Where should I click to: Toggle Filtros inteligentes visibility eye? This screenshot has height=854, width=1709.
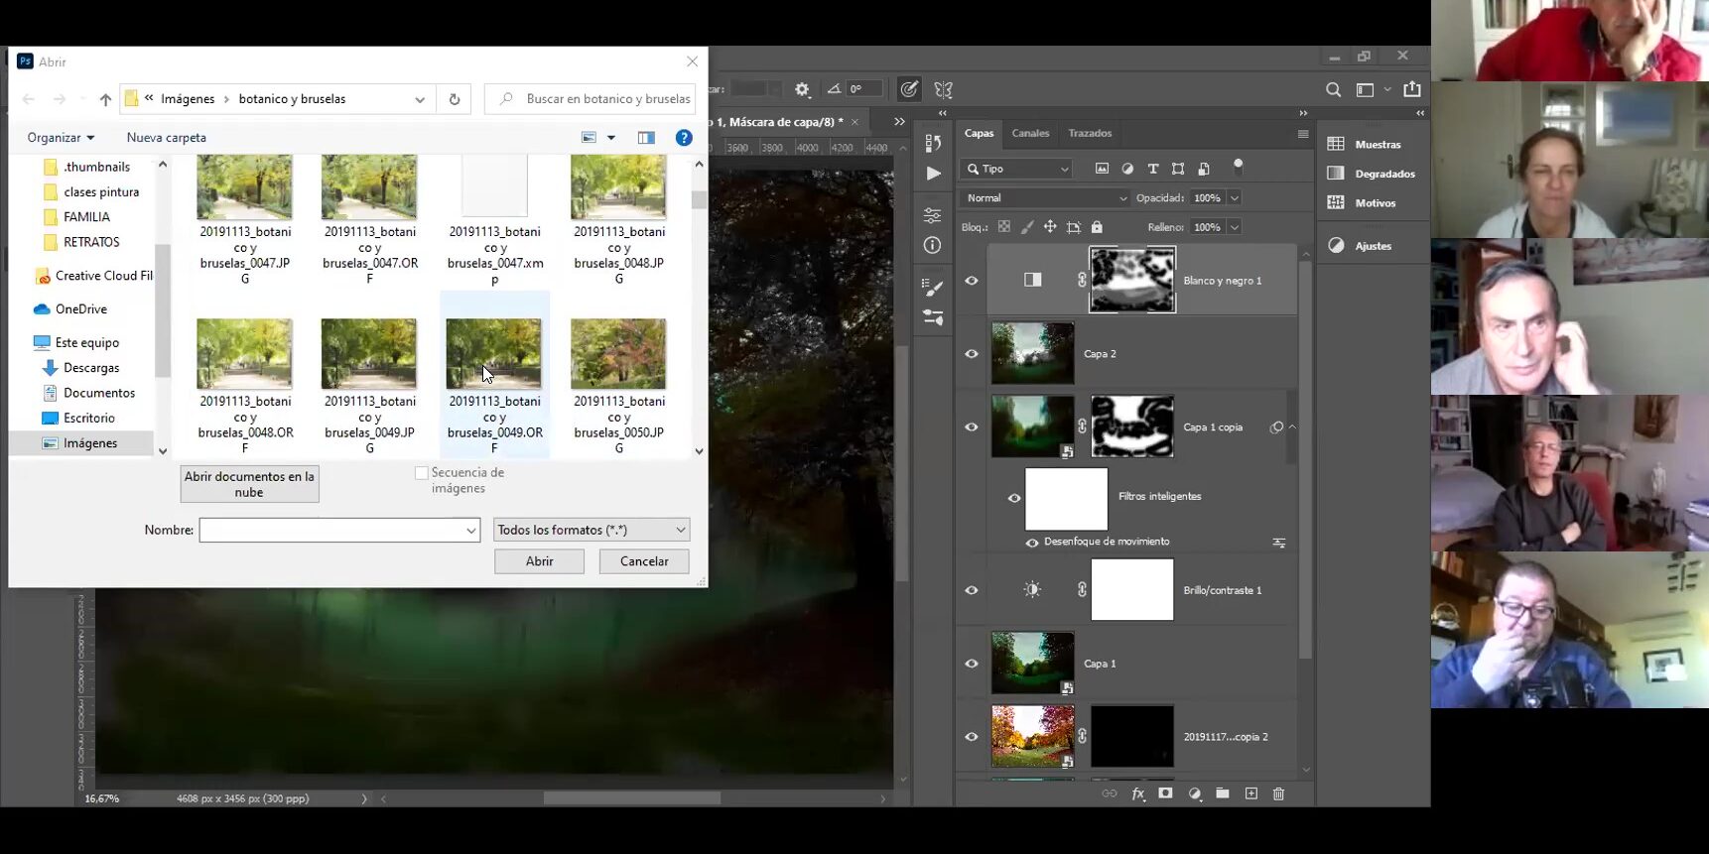click(1014, 498)
